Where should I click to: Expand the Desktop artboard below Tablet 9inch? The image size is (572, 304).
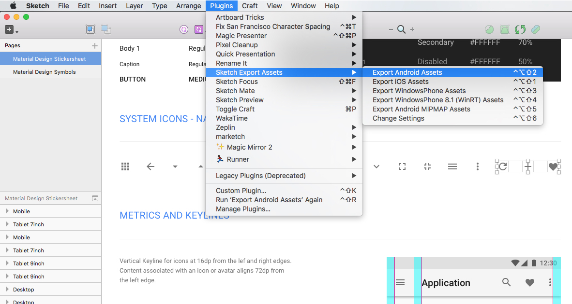pyautogui.click(x=7, y=290)
